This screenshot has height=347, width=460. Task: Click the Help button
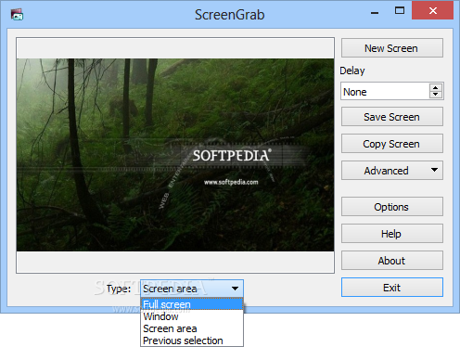pyautogui.click(x=392, y=234)
